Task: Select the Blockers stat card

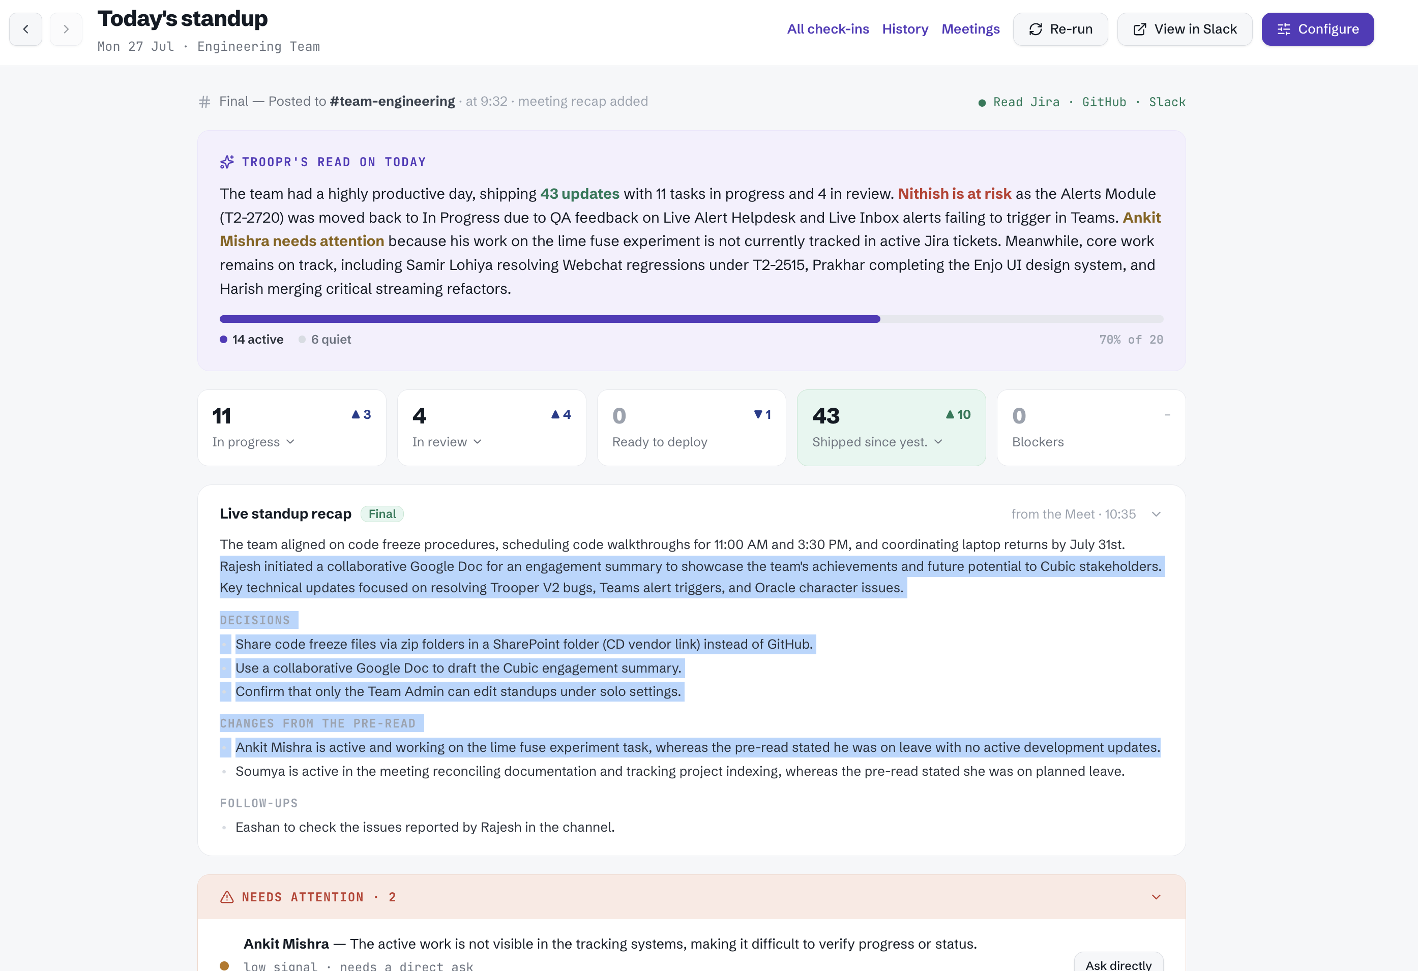Action: (x=1091, y=428)
